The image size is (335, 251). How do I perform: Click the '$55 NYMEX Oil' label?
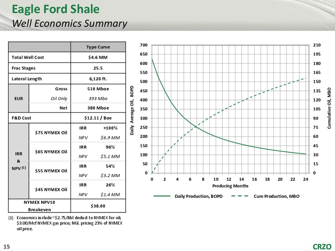51,171
